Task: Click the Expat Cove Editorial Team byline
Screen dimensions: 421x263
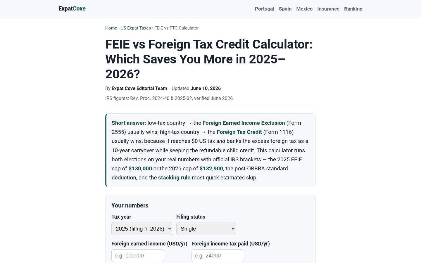Action: click(x=139, y=89)
